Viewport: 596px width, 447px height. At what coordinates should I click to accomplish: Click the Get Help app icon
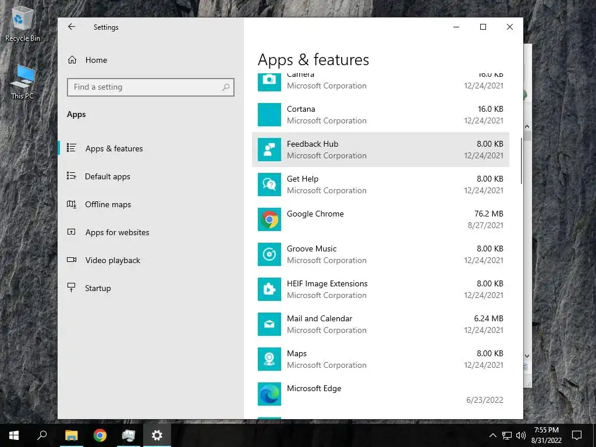269,185
